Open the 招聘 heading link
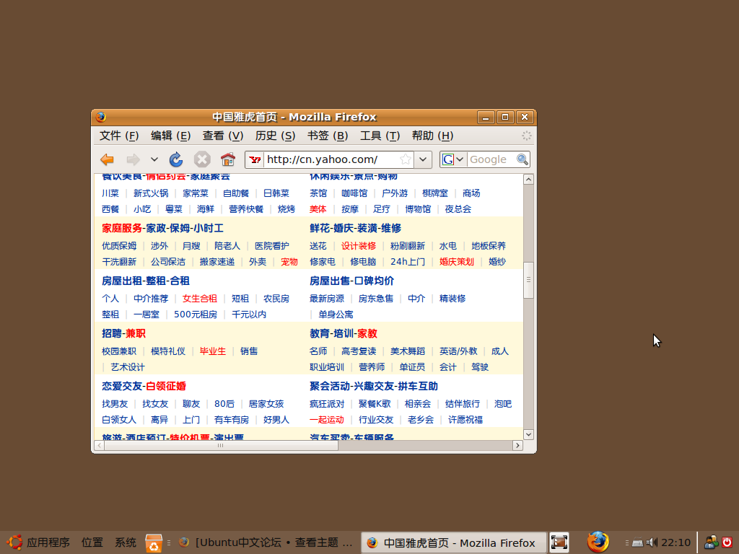 [112, 334]
